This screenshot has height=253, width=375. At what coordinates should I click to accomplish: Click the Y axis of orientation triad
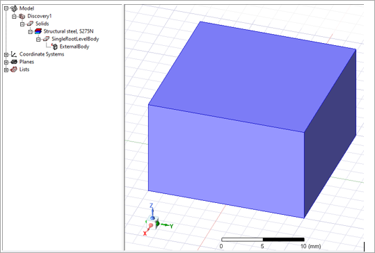(167, 225)
